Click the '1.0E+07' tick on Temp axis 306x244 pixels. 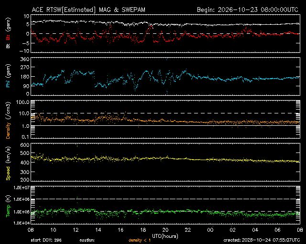[x=22, y=188]
